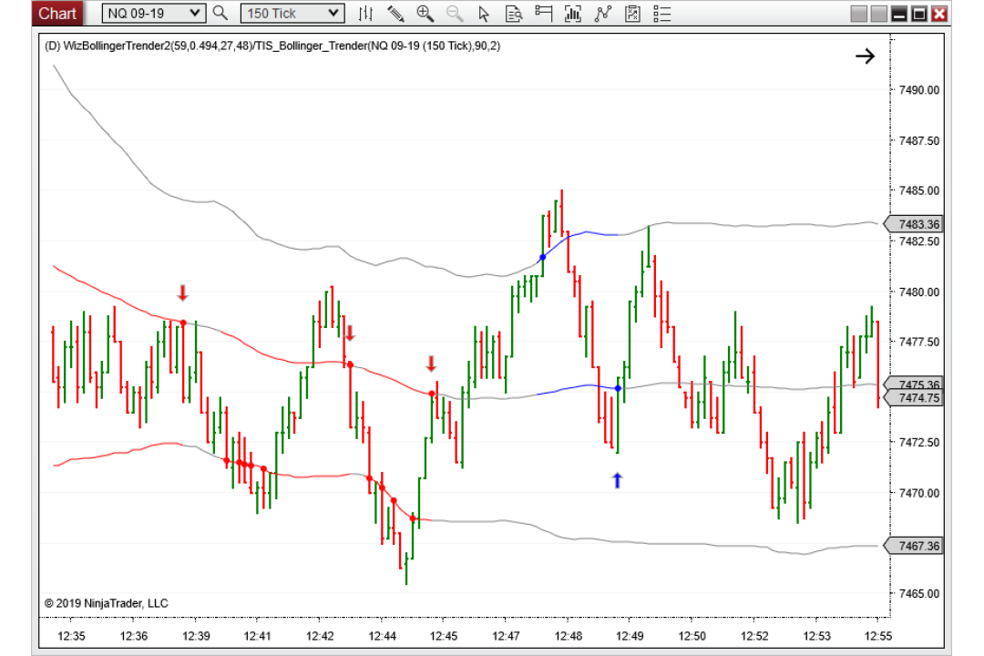
Task: Click the second grey interval link square
Action: [878, 14]
